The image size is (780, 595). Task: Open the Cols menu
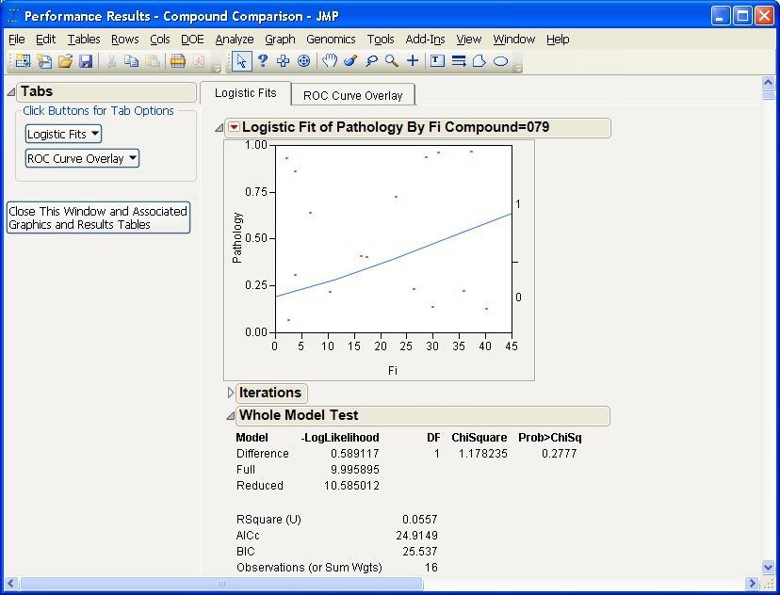(160, 40)
